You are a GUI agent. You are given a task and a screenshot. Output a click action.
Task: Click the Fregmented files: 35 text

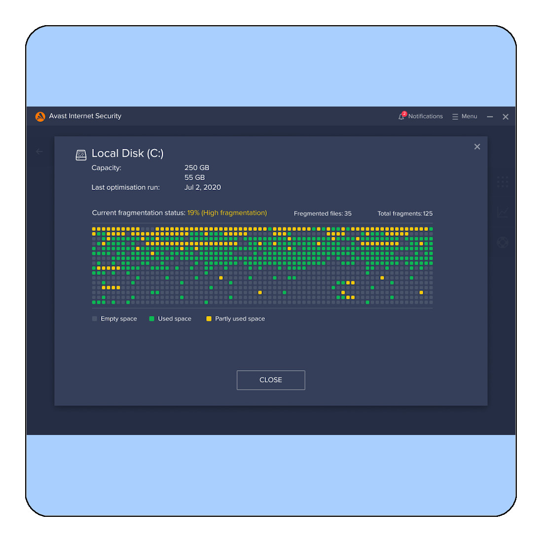click(323, 214)
